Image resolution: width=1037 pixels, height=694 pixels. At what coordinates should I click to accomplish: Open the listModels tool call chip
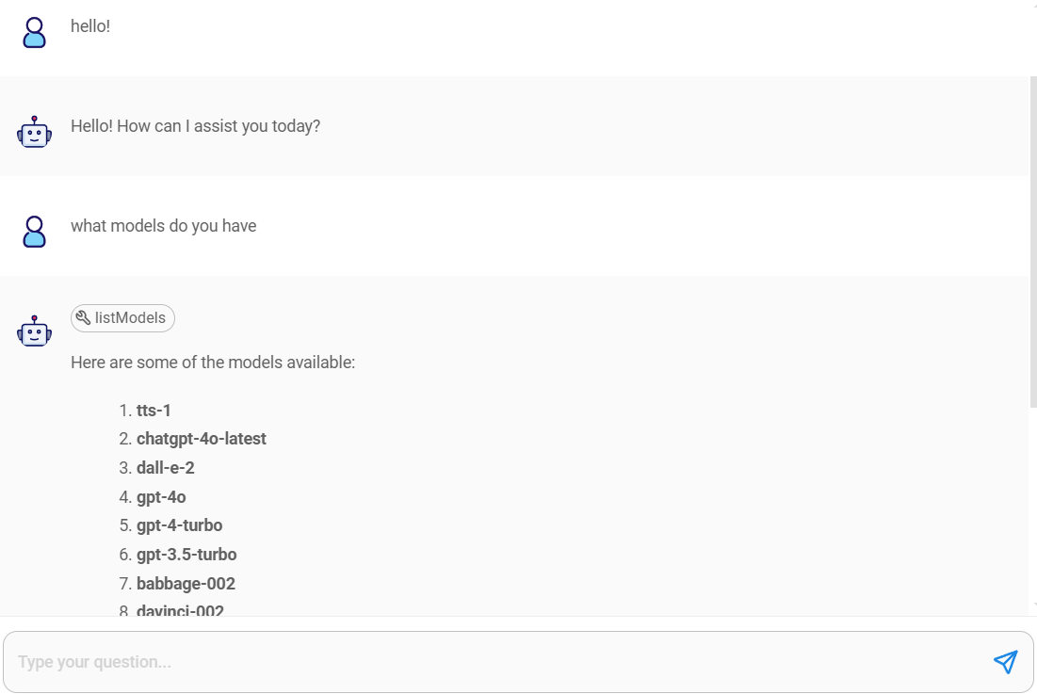[123, 318]
